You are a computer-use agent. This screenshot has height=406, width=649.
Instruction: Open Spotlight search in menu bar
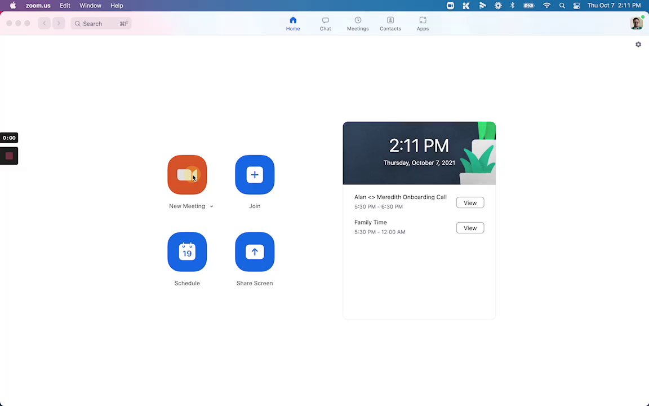tap(562, 6)
